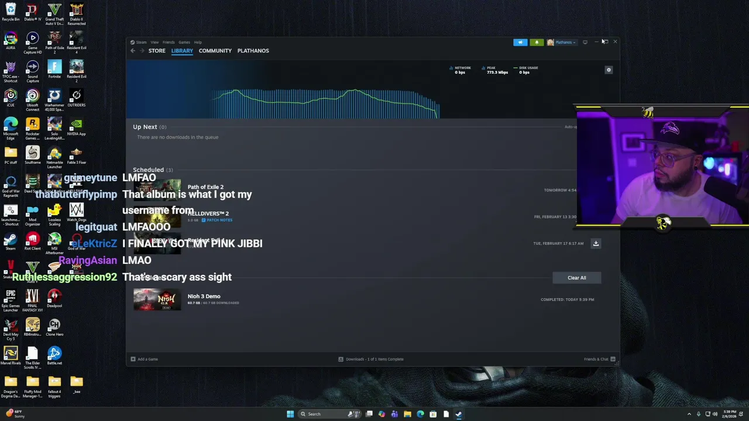Open the Soulframe desktop shortcut
The height and width of the screenshot is (421, 749).
[x=32, y=156]
